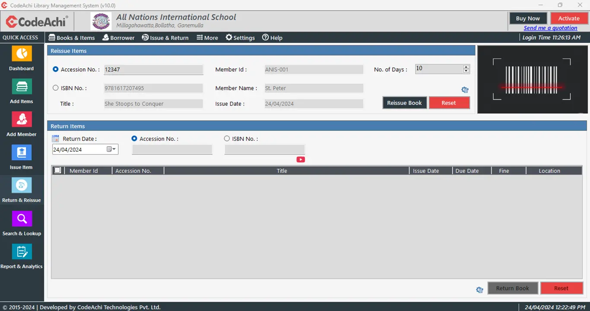Click the Activate button
This screenshot has height=311, width=590.
point(569,18)
